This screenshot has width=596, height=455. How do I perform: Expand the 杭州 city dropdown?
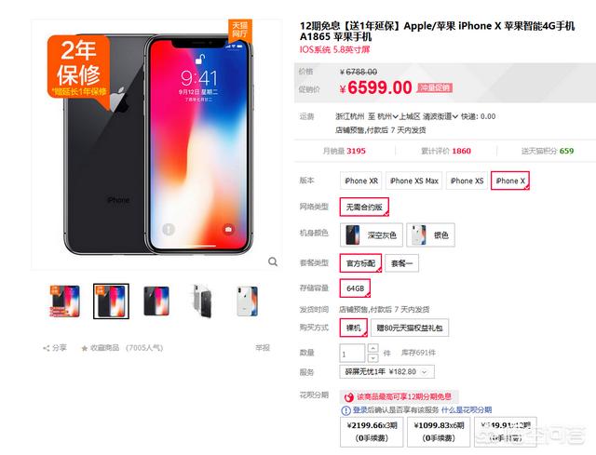(387, 116)
